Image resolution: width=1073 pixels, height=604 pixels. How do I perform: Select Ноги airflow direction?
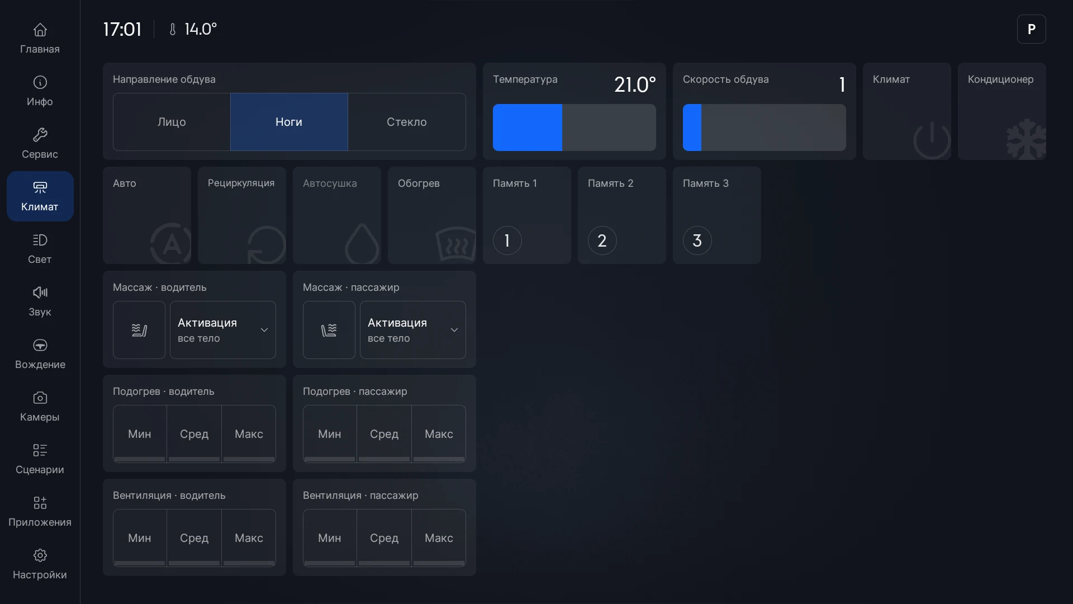[289, 122]
